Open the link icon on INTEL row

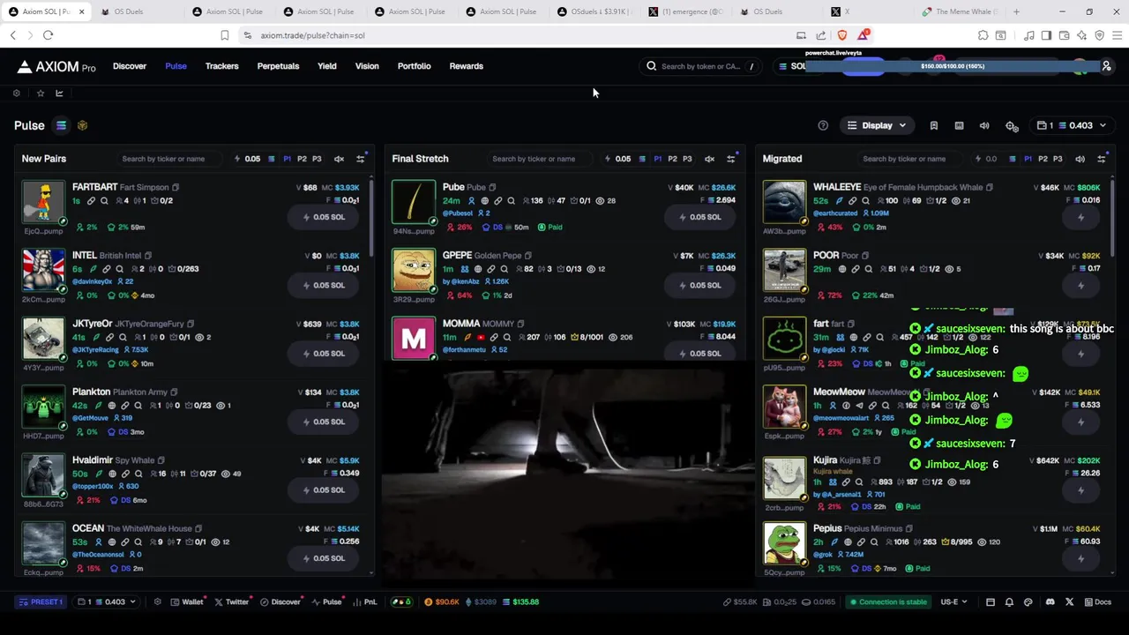coord(107,268)
